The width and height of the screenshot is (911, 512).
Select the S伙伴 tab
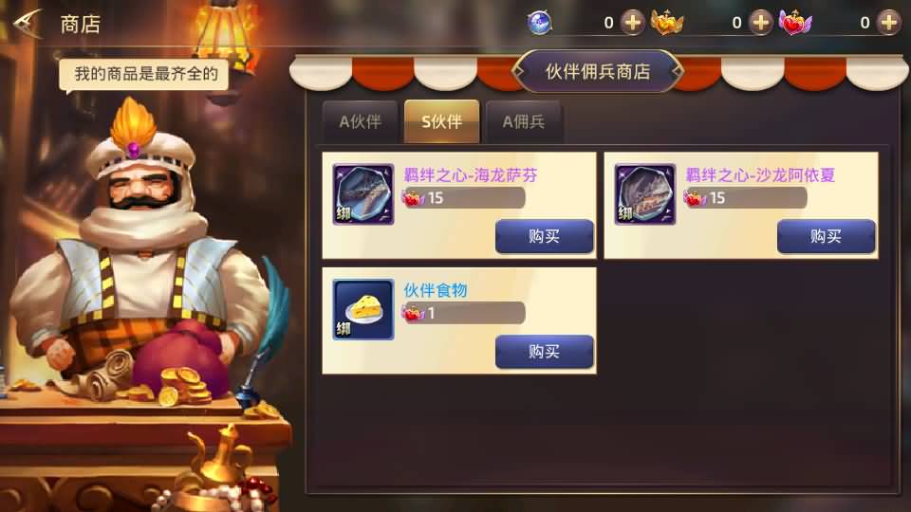coord(441,122)
